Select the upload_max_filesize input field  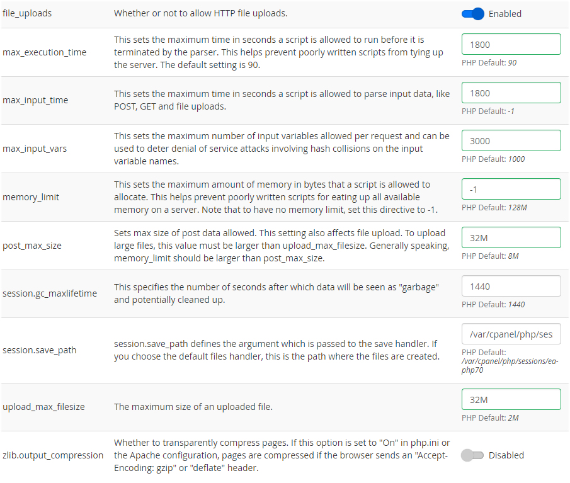(x=511, y=399)
